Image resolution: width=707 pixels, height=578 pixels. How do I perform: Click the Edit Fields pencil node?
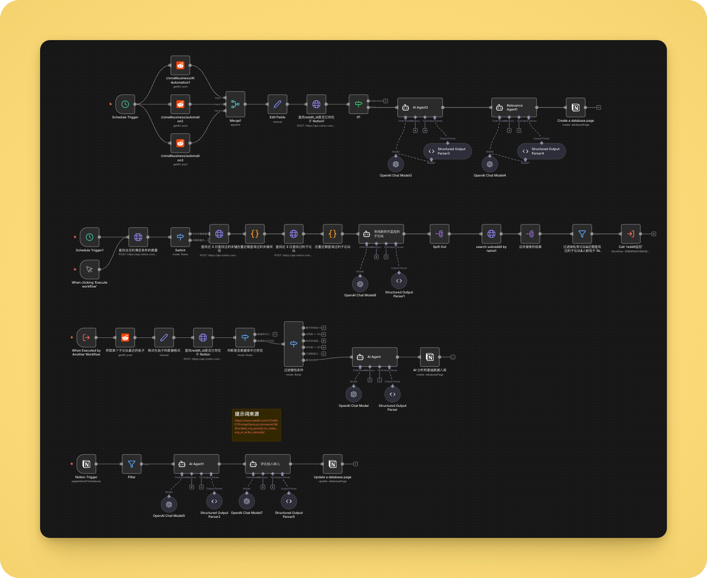(x=277, y=104)
